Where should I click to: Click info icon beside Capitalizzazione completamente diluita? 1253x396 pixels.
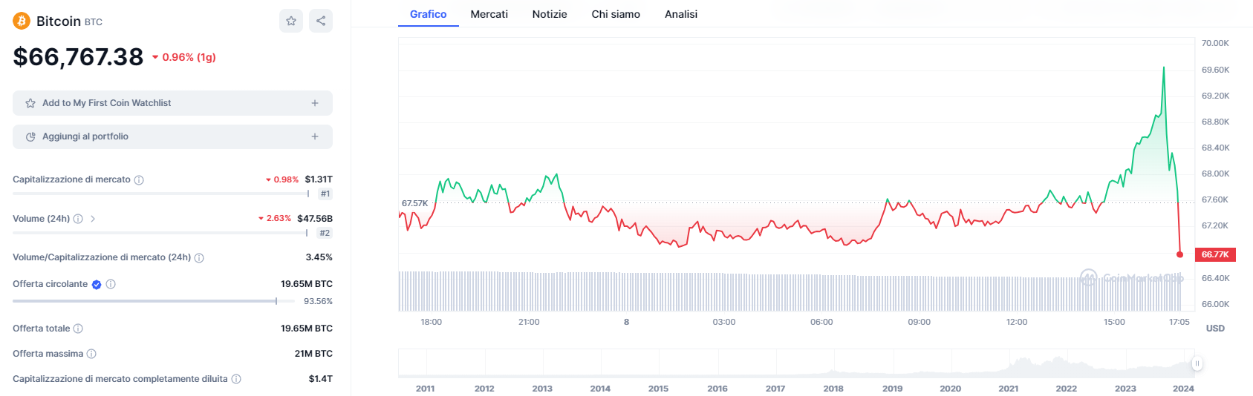point(236,379)
